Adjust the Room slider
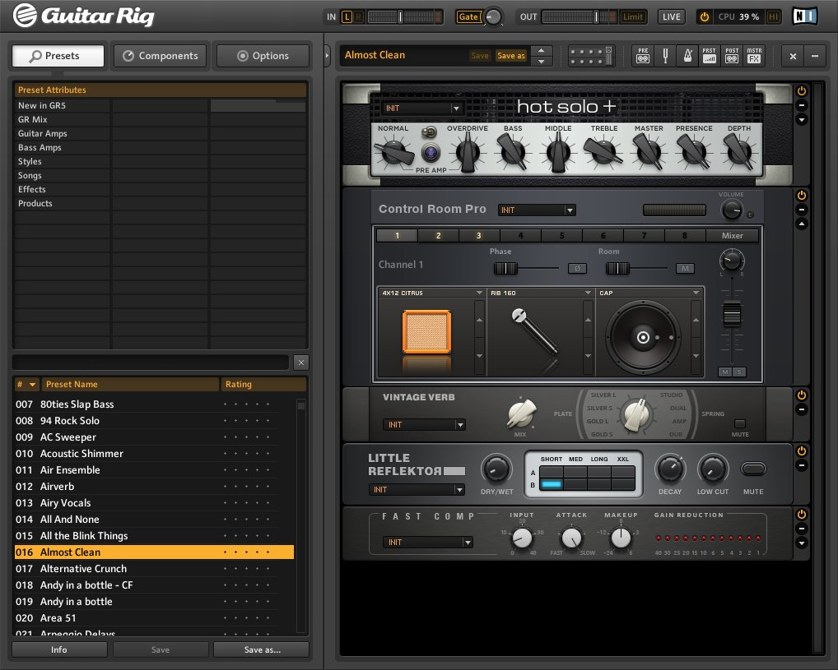Image resolution: width=838 pixels, height=670 pixels. pyautogui.click(x=617, y=268)
